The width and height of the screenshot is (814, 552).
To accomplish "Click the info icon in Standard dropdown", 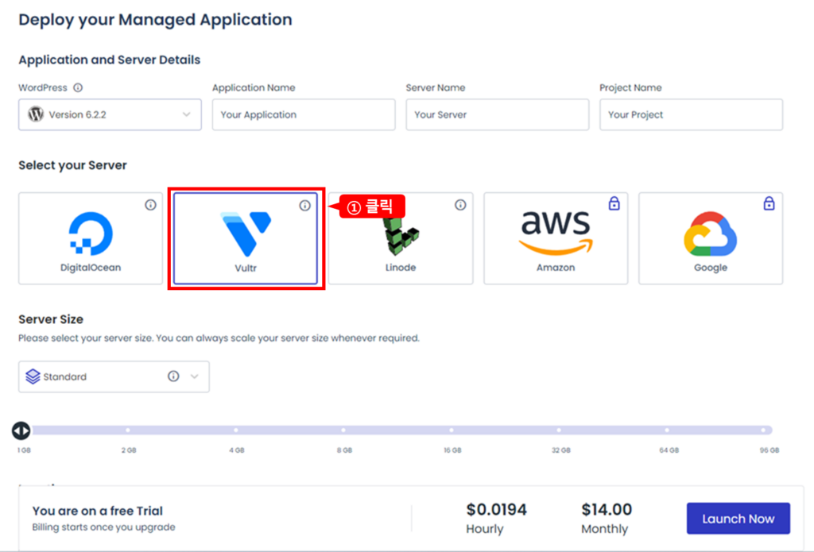I will click(x=173, y=376).
